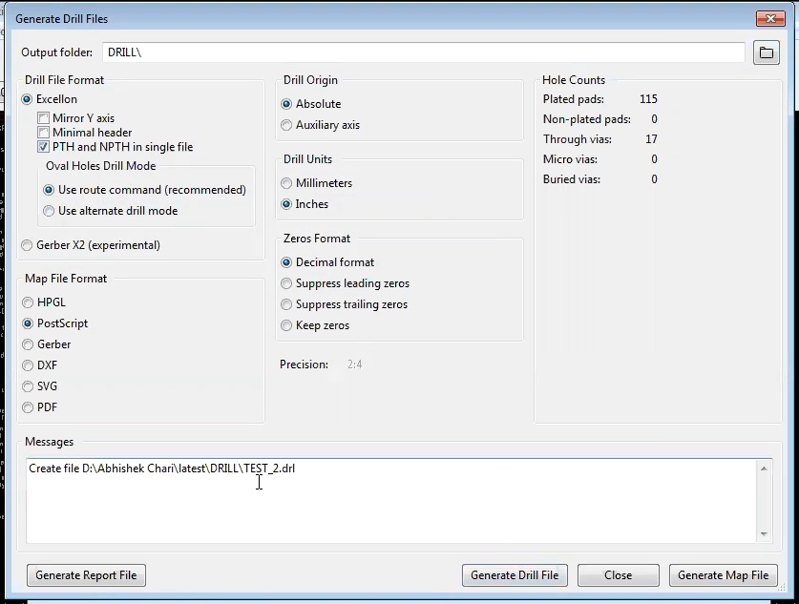The image size is (799, 604).
Task: Pick HPGL map file format
Action: coord(28,302)
